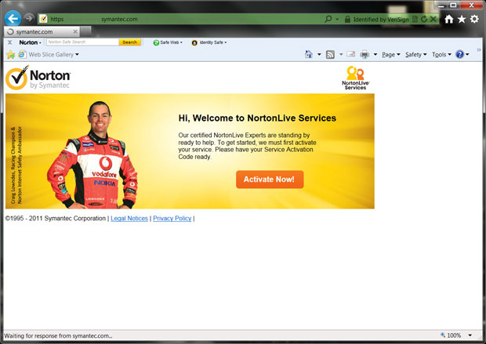This screenshot has width=486, height=344.
Task: Click status text Waiting for response from symantec.com
Action: [x=58, y=335]
